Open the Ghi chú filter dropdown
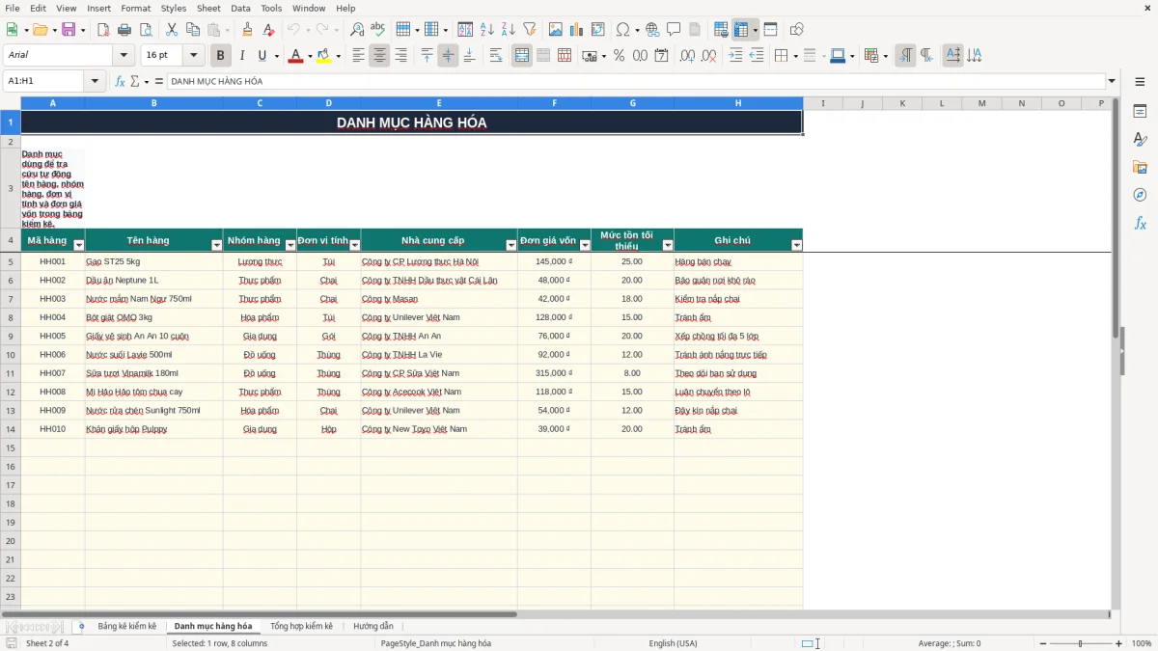The width and height of the screenshot is (1158, 651). (x=796, y=246)
